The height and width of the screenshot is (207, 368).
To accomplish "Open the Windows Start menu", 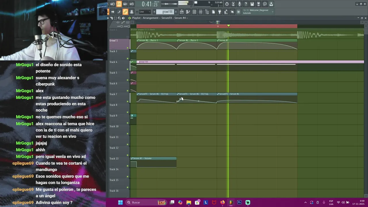I will coord(120,202).
